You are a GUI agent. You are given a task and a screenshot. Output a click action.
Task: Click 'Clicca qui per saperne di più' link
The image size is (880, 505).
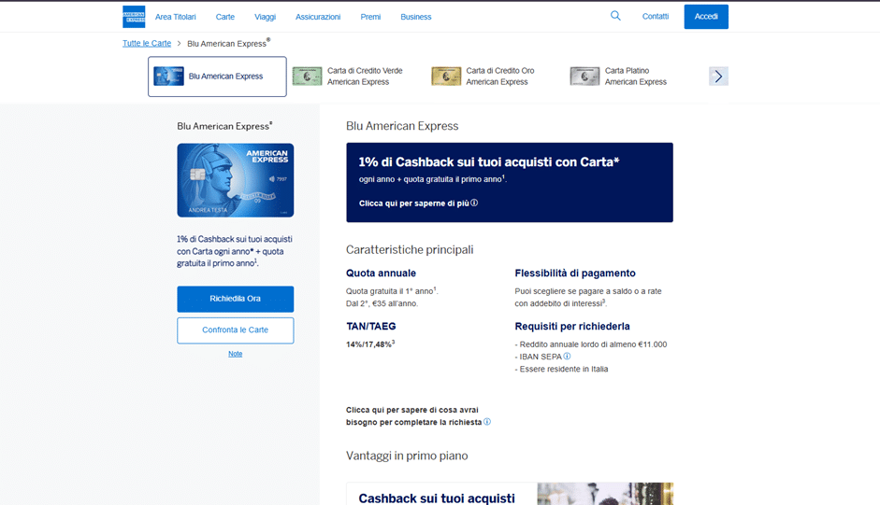pos(413,203)
